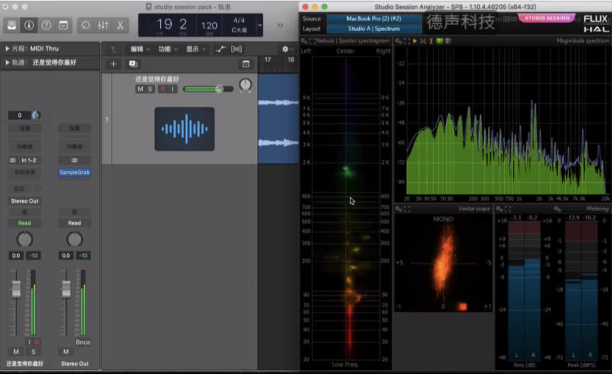Expand the MIDI Thru region disclosure triangle
This screenshot has width=612, height=374.
[7, 49]
